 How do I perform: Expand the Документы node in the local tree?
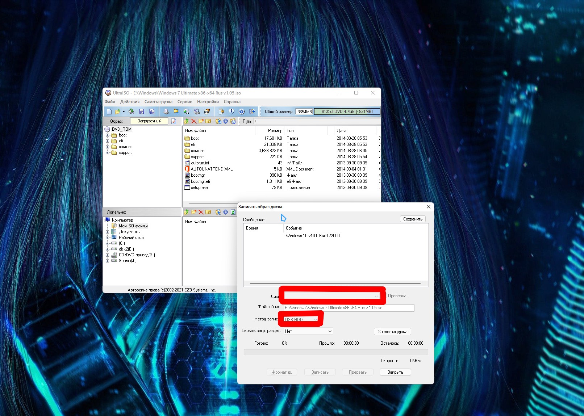(x=107, y=232)
